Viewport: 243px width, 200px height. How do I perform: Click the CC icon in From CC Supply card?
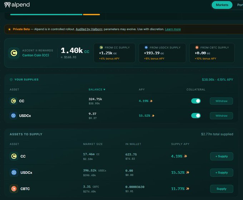click(101, 47)
